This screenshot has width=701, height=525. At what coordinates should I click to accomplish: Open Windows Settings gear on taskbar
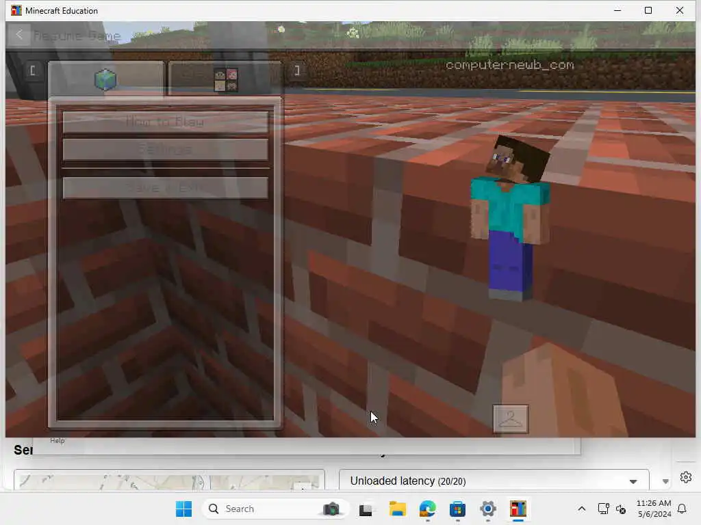point(488,509)
